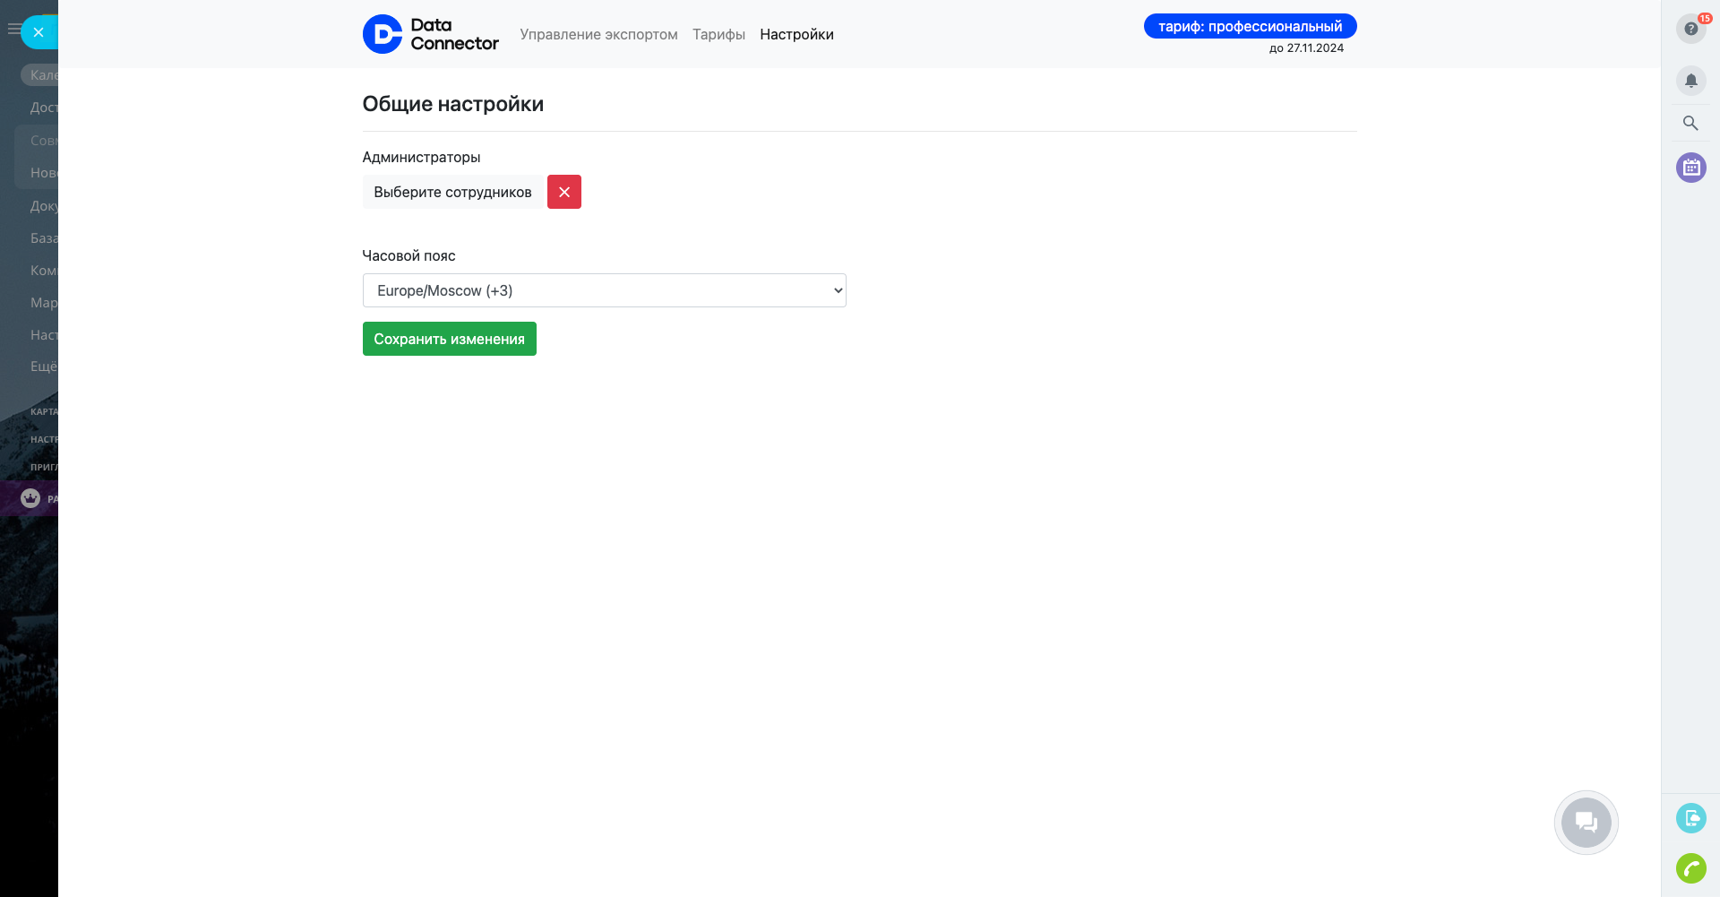The image size is (1720, 897).
Task: Open the help question mark icon
Action: pos(1690,29)
